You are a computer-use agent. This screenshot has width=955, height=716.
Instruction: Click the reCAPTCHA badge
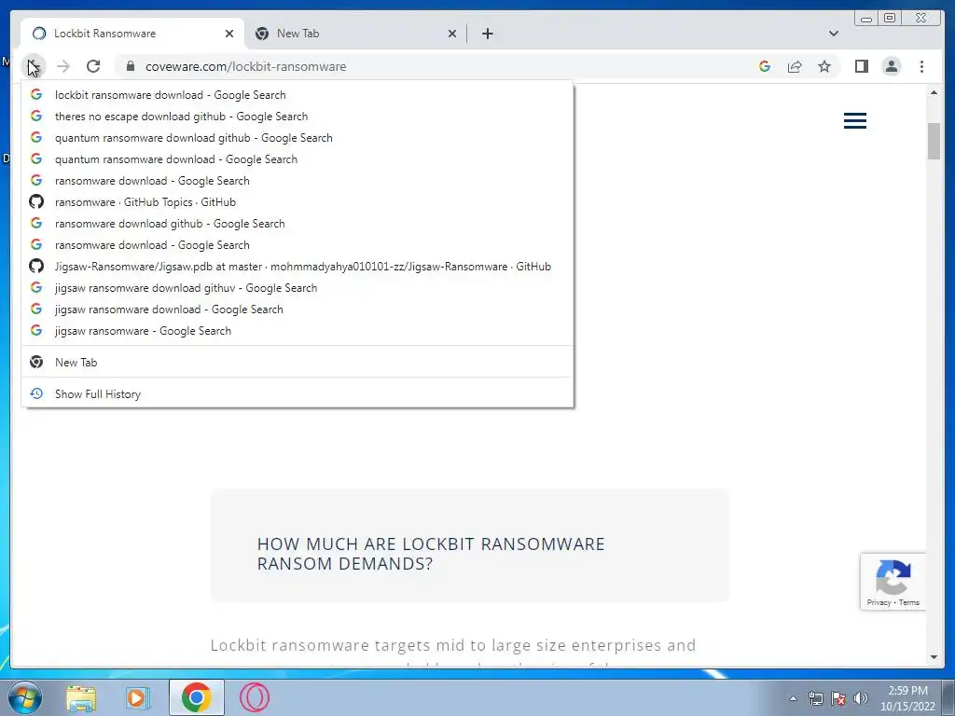[x=893, y=582]
